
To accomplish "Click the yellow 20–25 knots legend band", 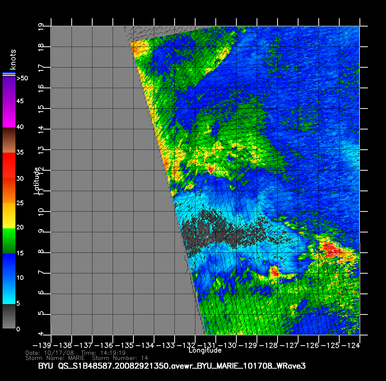I will pyautogui.click(x=9, y=215).
